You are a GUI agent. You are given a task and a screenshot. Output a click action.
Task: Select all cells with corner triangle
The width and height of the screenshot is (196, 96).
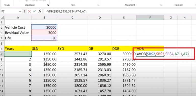click(2, 18)
